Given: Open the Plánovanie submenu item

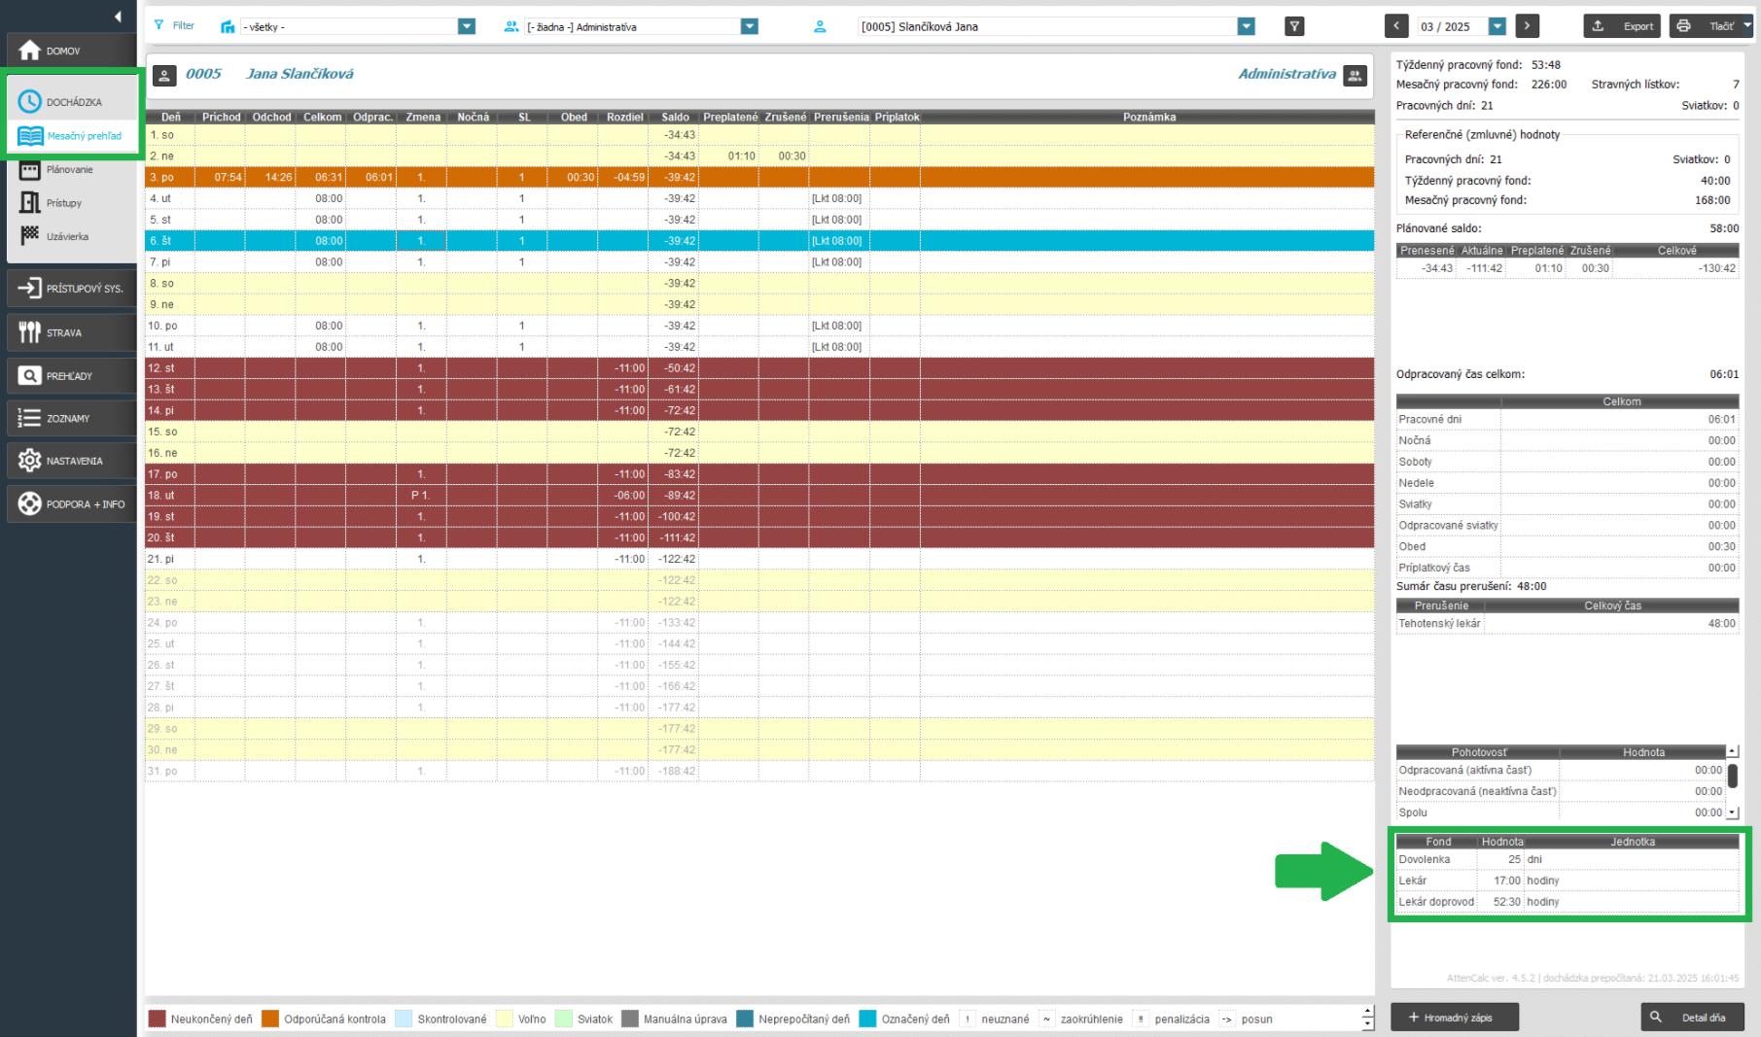Looking at the screenshot, I should (x=70, y=170).
